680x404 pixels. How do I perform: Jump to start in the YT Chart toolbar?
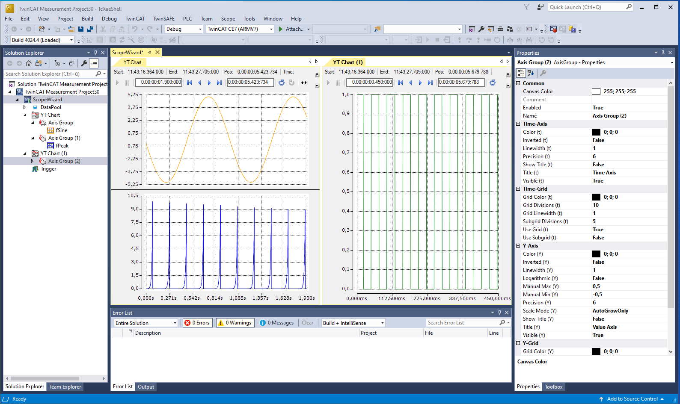(189, 83)
